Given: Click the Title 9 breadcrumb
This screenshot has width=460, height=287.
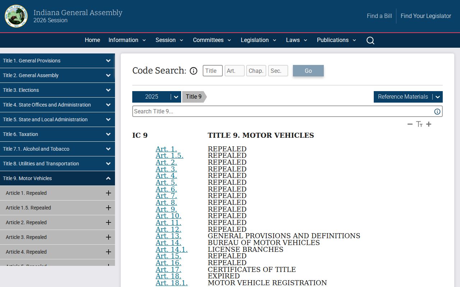Looking at the screenshot, I should (x=194, y=97).
